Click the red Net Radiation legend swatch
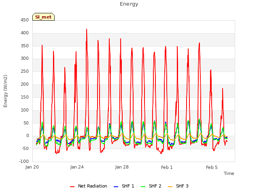This screenshot has width=259, height=194. (72, 187)
